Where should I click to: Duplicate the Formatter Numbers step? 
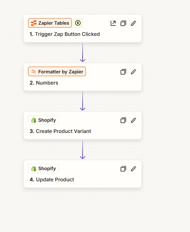[x=123, y=72]
